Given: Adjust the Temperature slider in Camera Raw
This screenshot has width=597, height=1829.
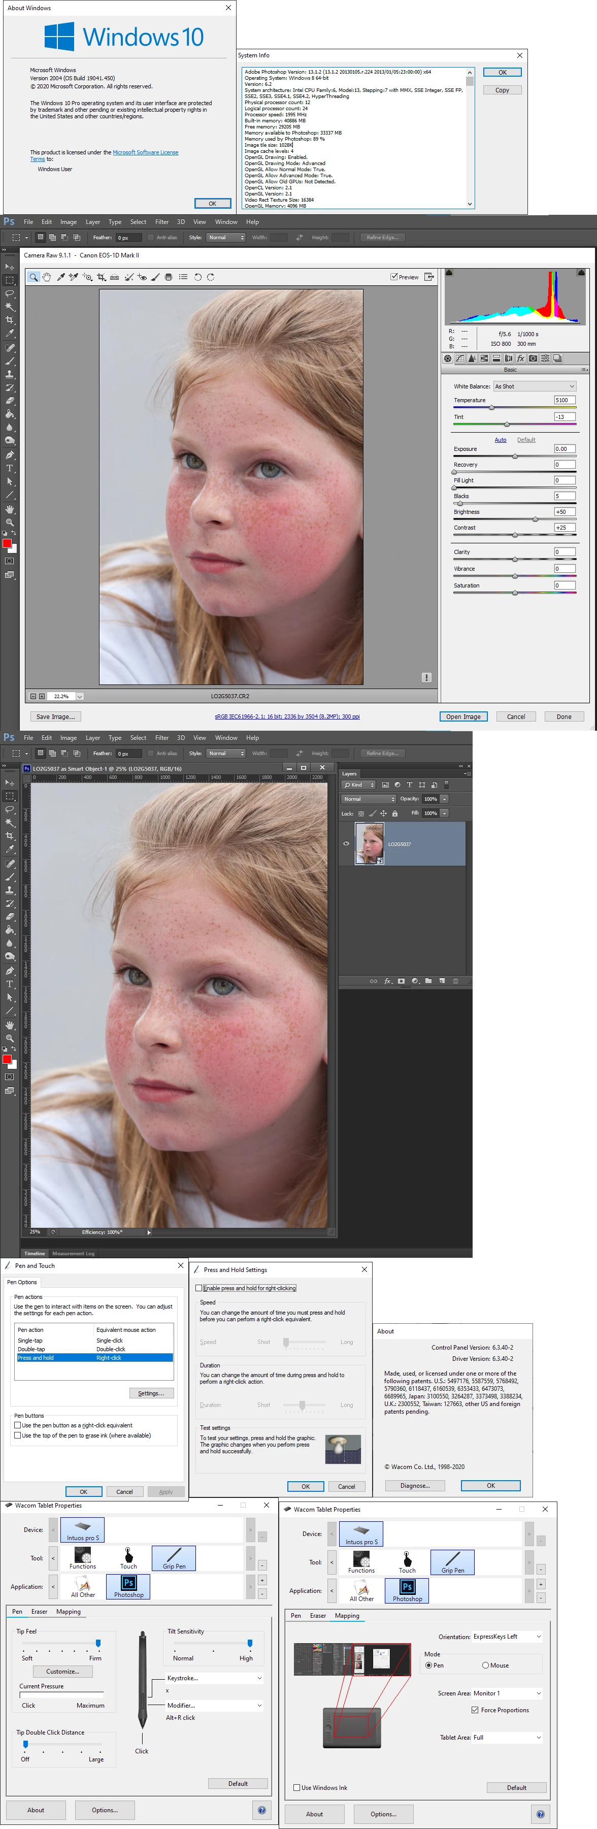Looking at the screenshot, I should click(x=491, y=408).
